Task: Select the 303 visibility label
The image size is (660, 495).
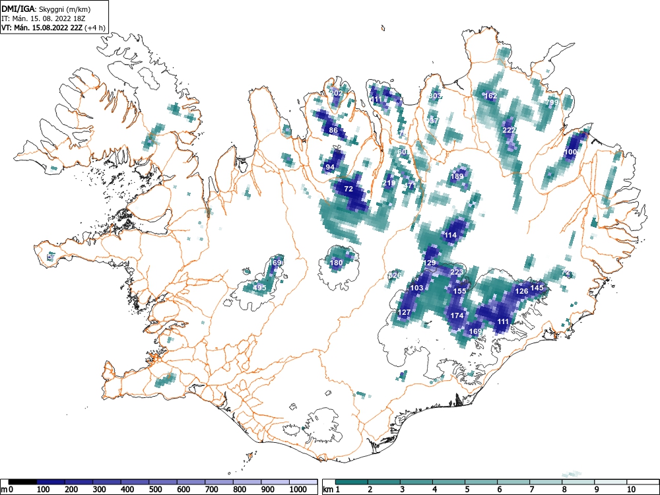Action: click(x=436, y=96)
